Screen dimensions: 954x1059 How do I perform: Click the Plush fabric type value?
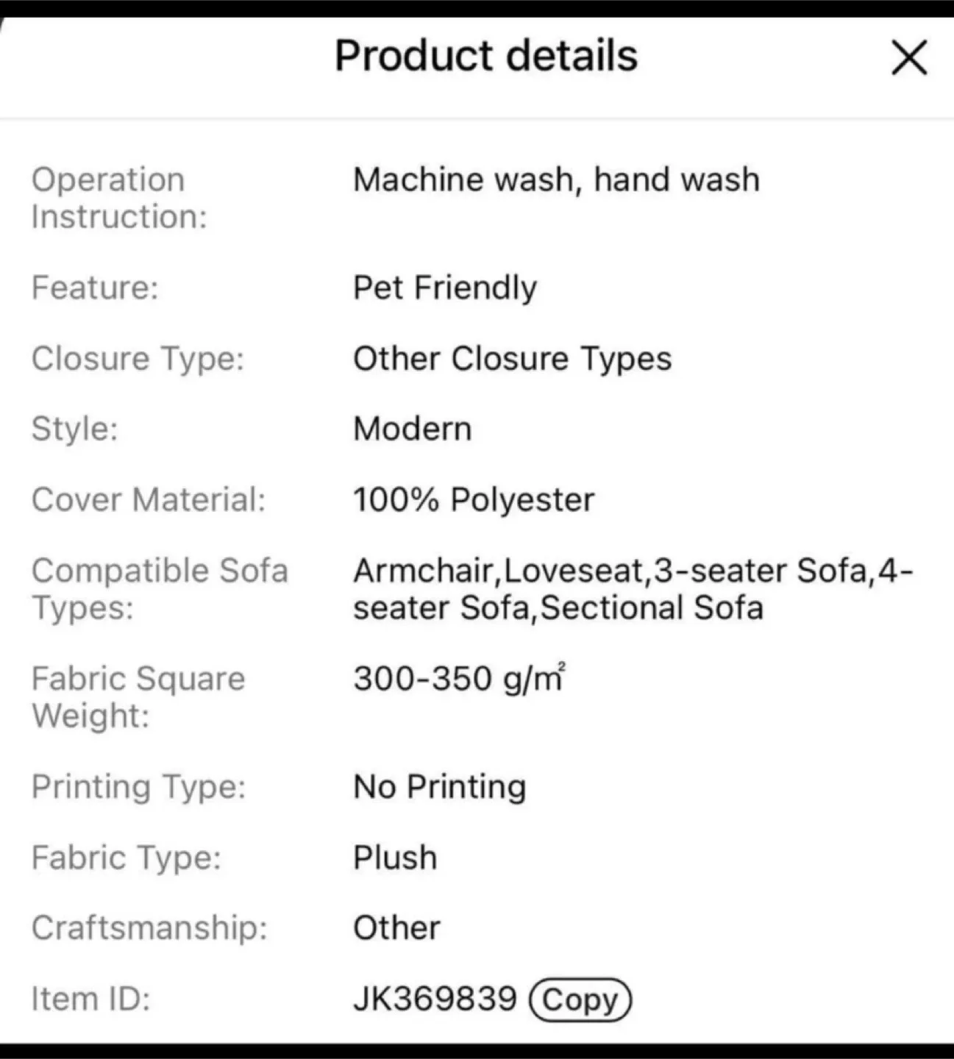coord(394,856)
